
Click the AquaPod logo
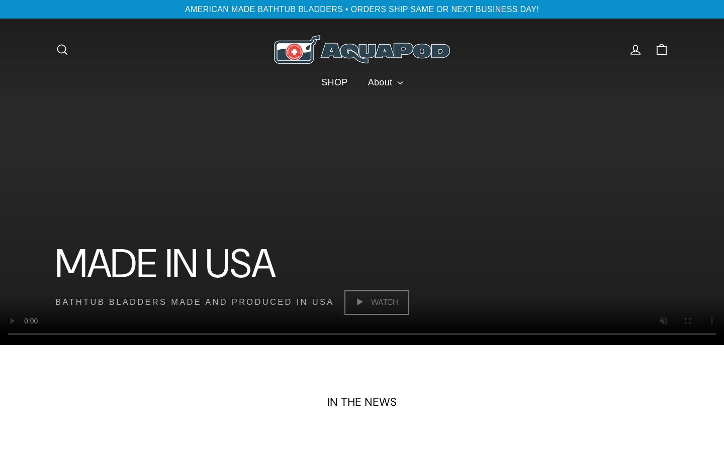pyautogui.click(x=362, y=49)
